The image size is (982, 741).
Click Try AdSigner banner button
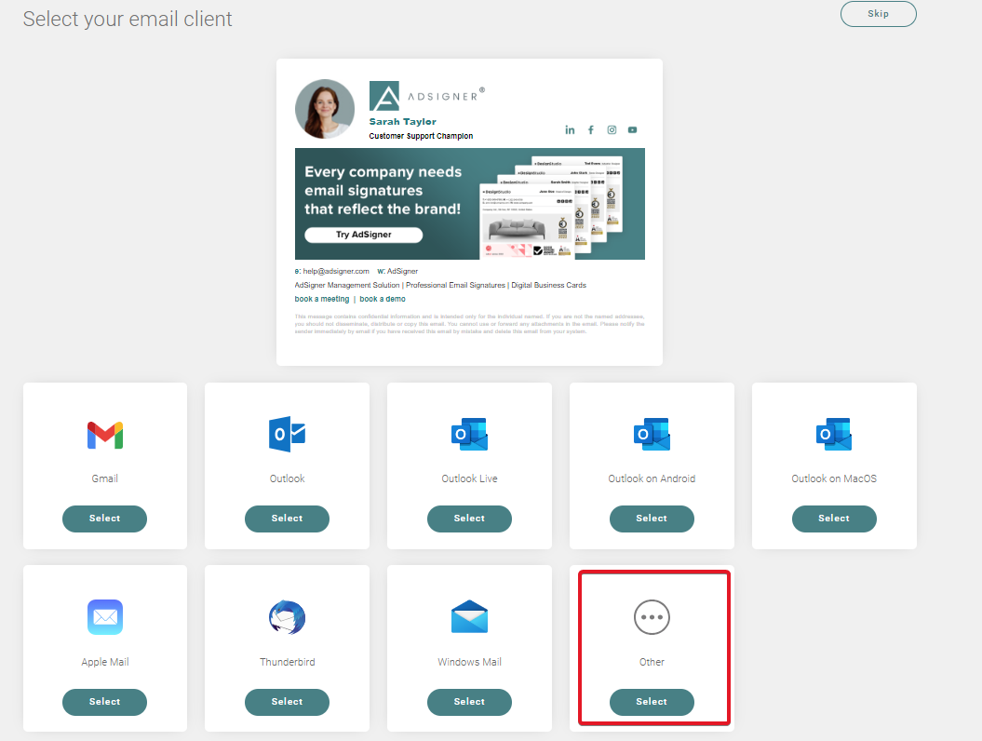363,235
